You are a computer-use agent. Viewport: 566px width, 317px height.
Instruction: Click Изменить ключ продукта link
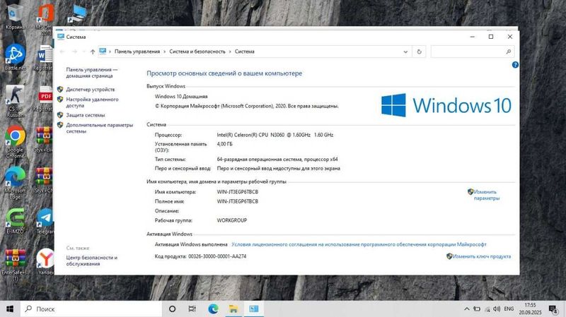click(x=482, y=256)
